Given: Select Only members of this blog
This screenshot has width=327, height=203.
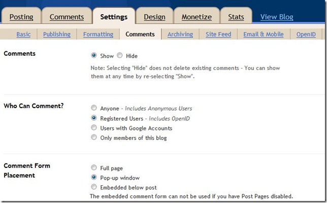Looking at the screenshot, I should (x=93, y=138).
